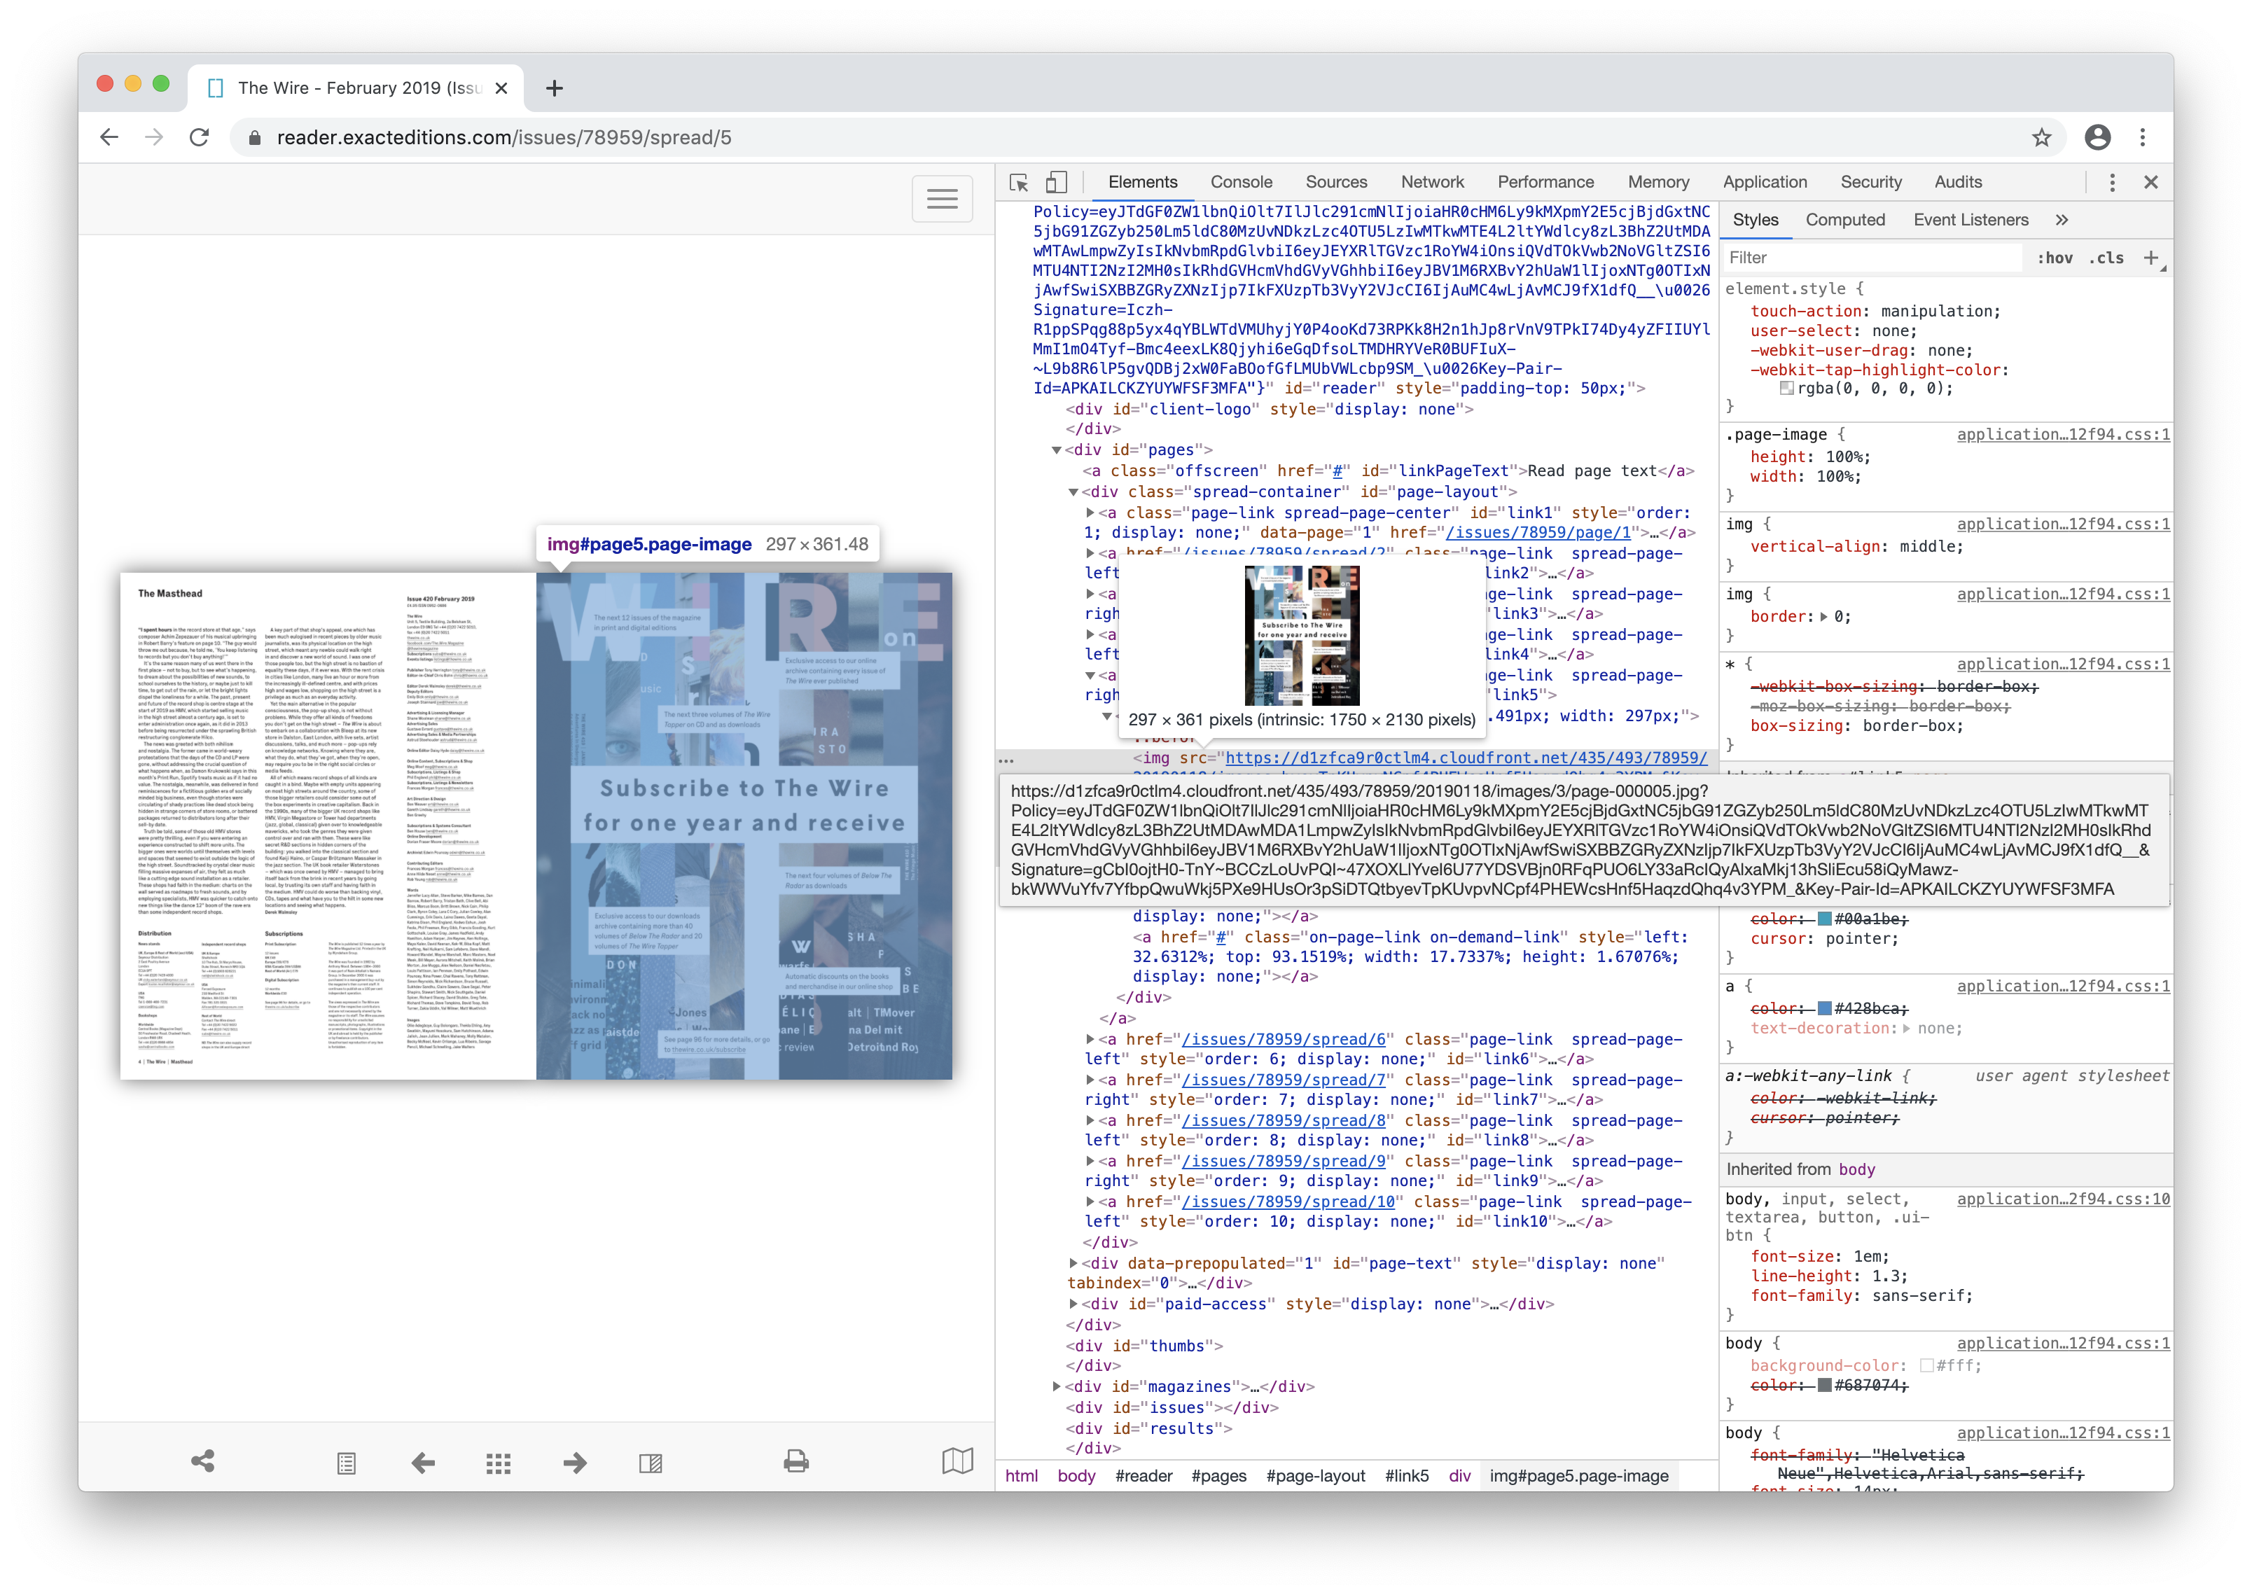The image size is (2252, 1595).
Task: Expand the magazines div in Elements tree
Action: pyautogui.click(x=1056, y=1386)
